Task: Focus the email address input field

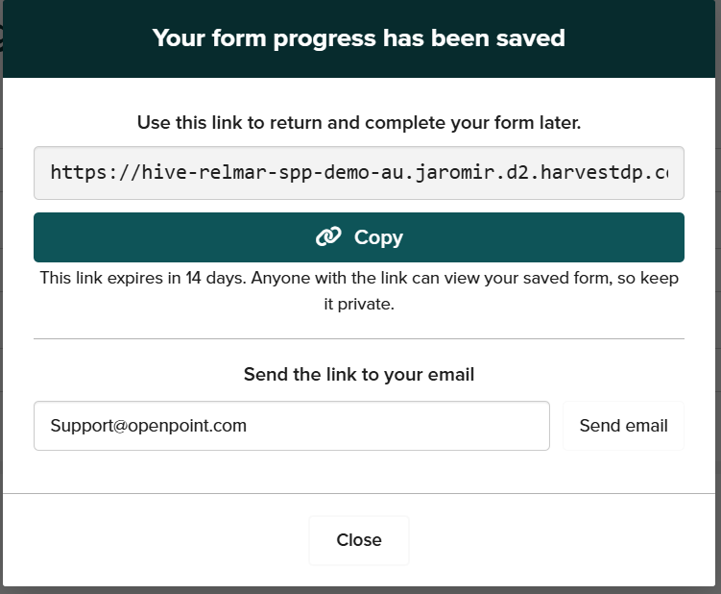Action: point(291,426)
